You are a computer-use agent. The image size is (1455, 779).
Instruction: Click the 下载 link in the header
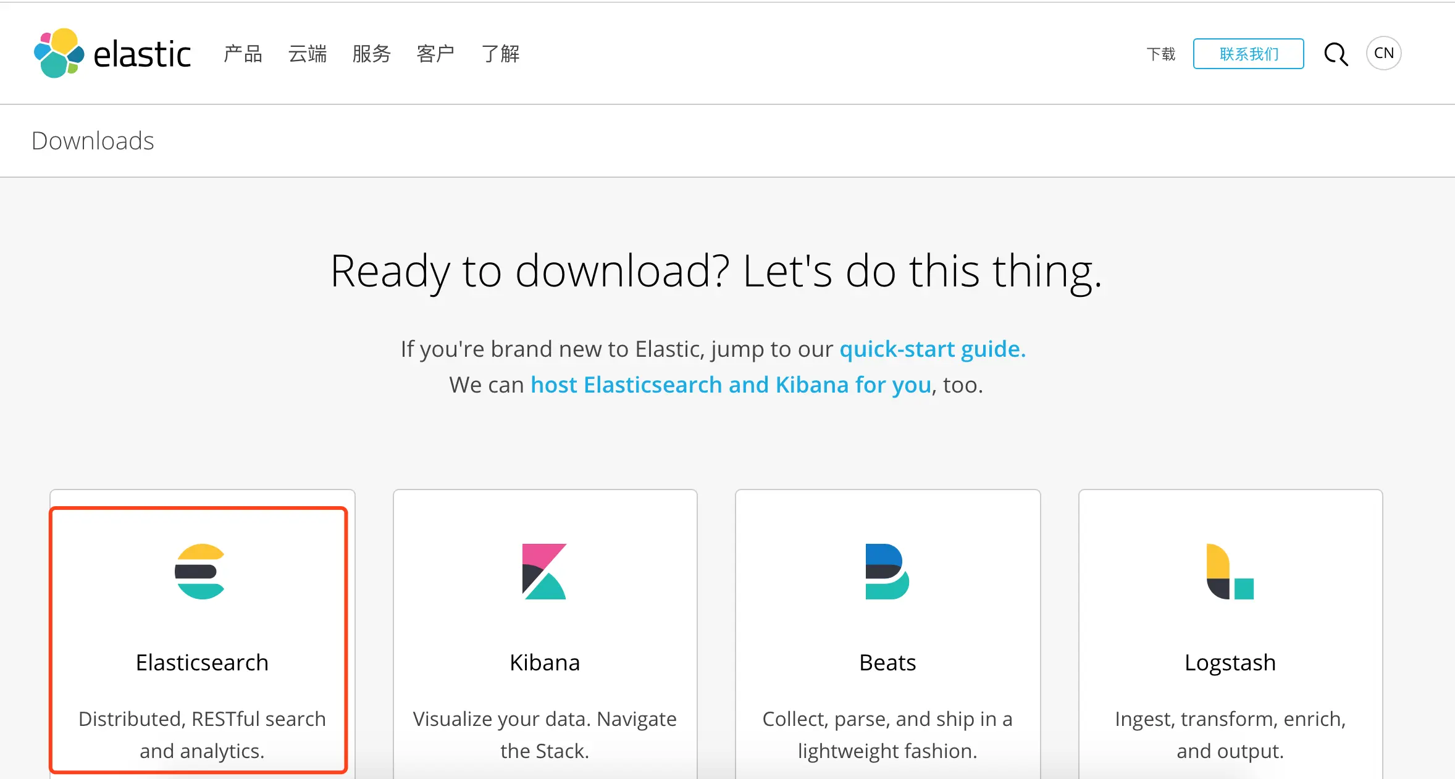tap(1160, 54)
